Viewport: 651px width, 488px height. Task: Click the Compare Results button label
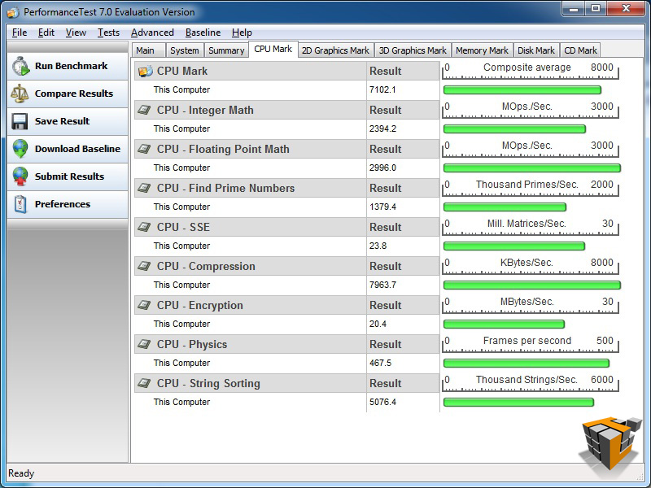pos(74,94)
